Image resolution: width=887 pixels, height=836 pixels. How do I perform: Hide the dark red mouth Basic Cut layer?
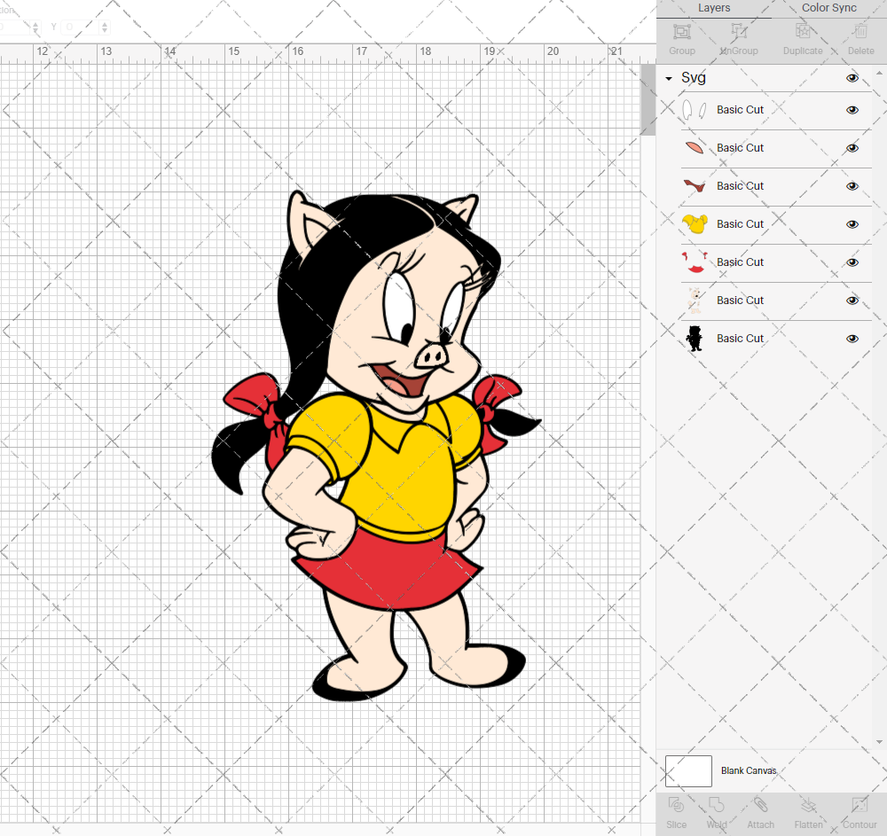pos(852,186)
